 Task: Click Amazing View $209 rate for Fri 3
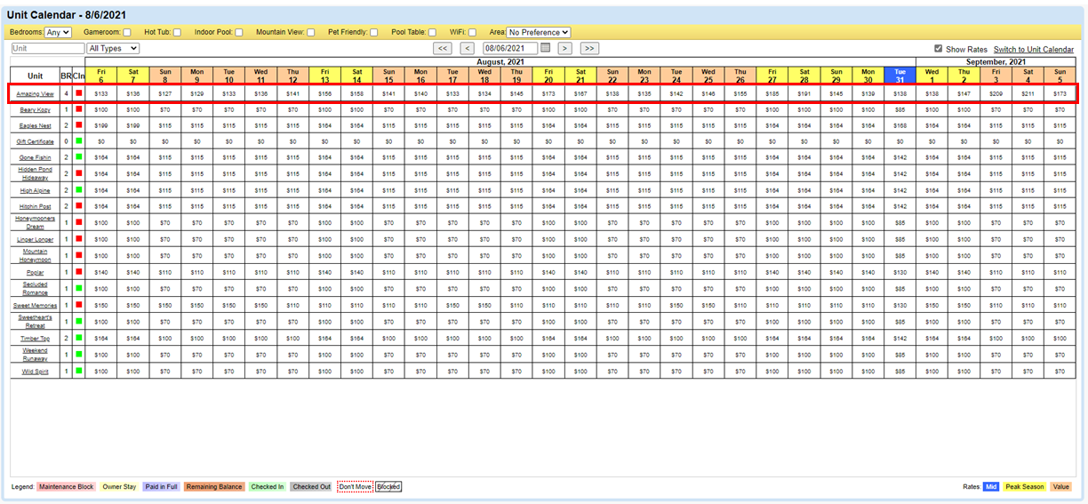tap(996, 93)
